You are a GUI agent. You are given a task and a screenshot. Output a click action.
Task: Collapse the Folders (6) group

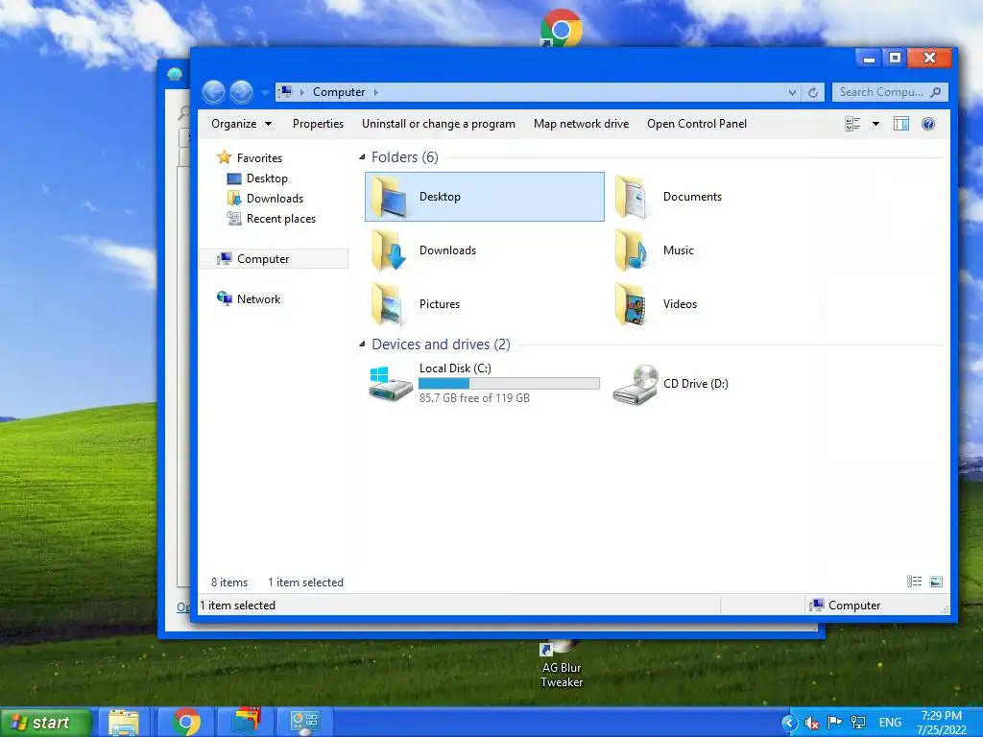click(362, 156)
